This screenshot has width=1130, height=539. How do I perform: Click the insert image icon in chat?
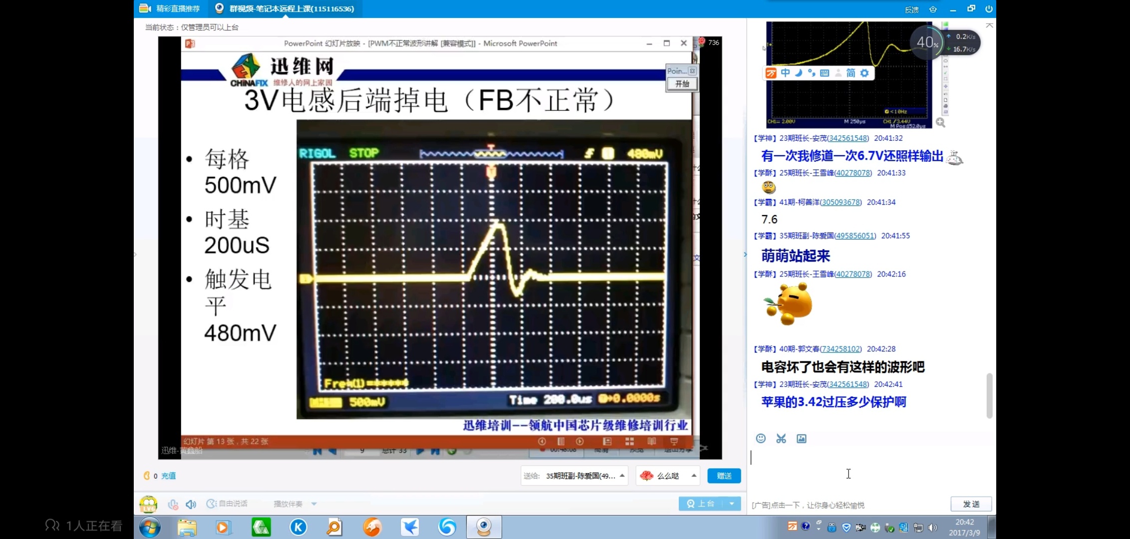(802, 438)
